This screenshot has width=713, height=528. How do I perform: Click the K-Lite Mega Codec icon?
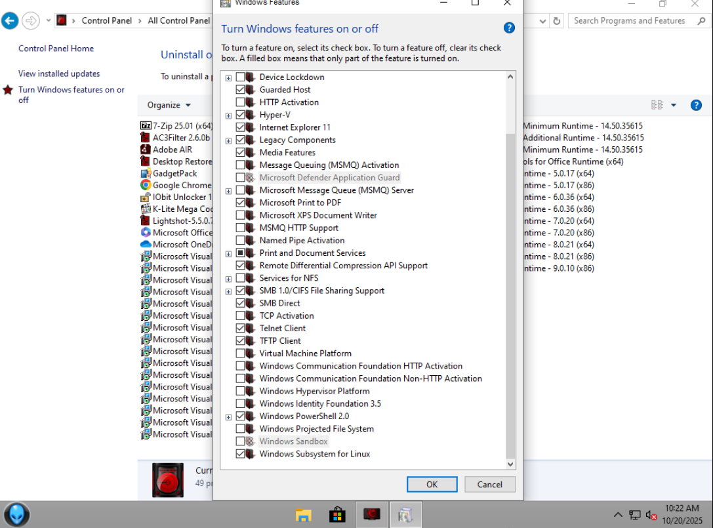coord(146,209)
